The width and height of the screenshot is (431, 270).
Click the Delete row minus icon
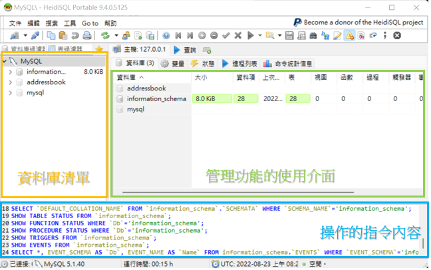point(214,35)
